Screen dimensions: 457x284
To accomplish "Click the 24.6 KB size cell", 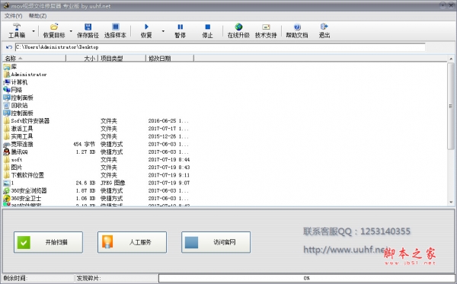I will click(85, 183).
